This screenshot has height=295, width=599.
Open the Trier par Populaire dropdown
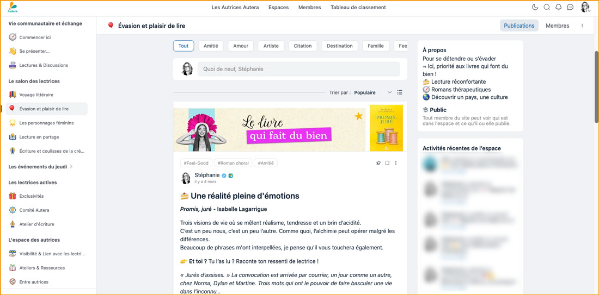pyautogui.click(x=372, y=93)
